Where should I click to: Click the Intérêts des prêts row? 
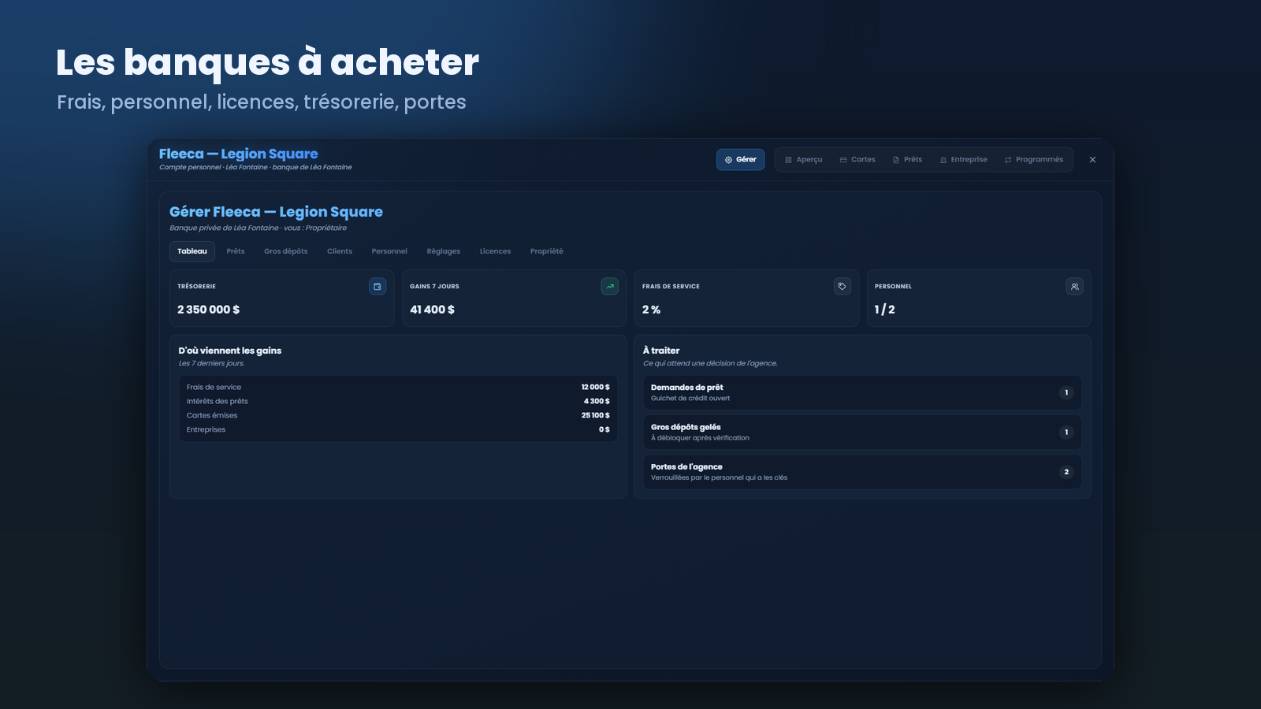pyautogui.click(x=398, y=401)
